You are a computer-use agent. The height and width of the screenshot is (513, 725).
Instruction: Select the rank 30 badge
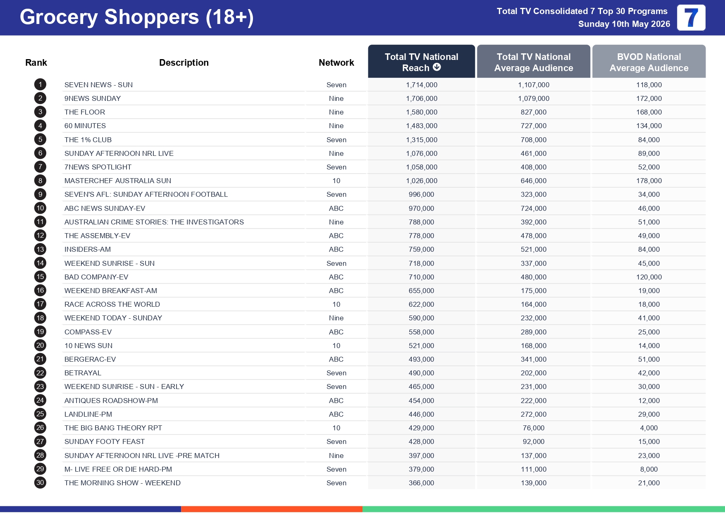[40, 482]
